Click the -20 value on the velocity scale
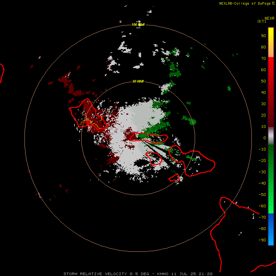The width and height of the screenshot is (276, 276). [x=262, y=161]
